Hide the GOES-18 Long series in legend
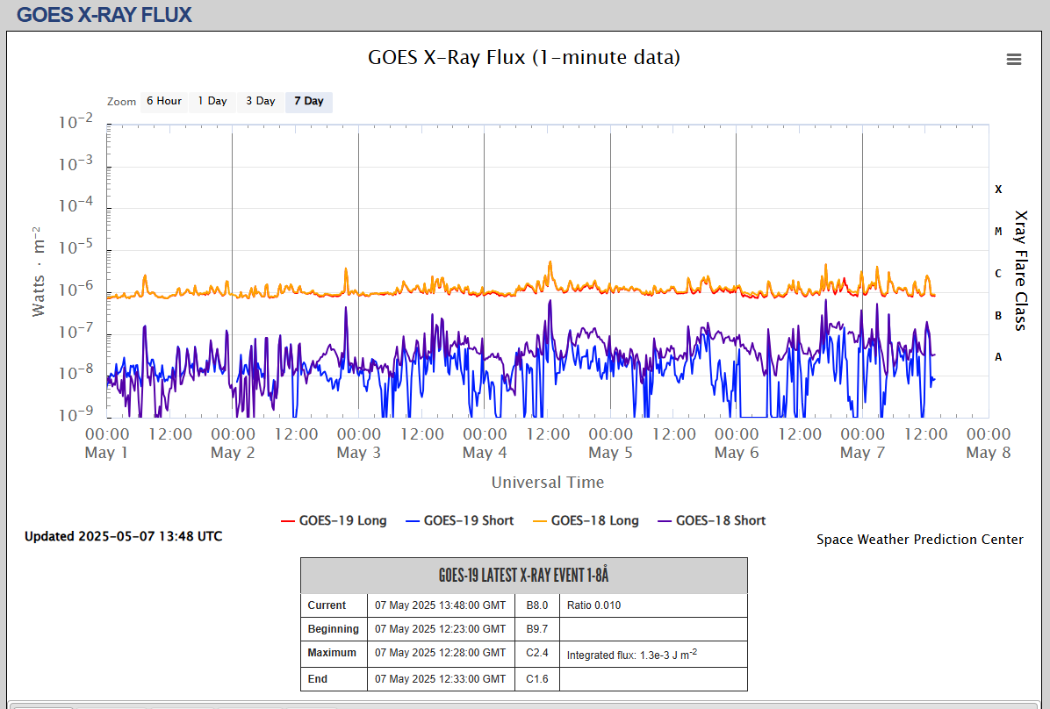The width and height of the screenshot is (1050, 709). coord(586,521)
